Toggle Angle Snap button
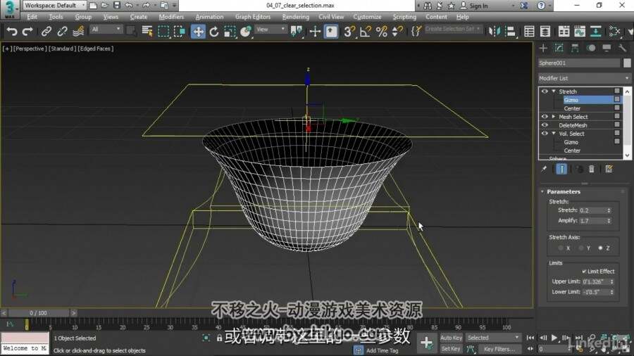 click(x=365, y=32)
